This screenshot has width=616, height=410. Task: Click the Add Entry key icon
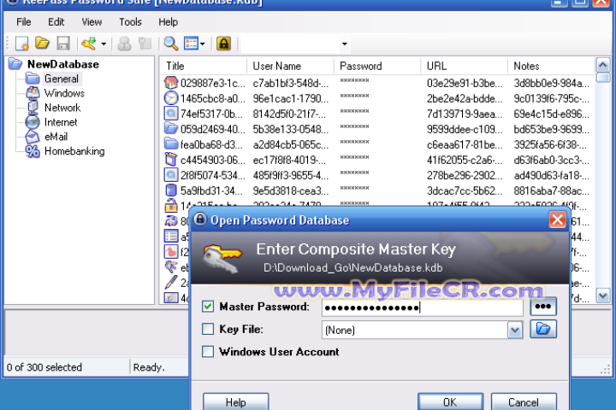(89, 44)
